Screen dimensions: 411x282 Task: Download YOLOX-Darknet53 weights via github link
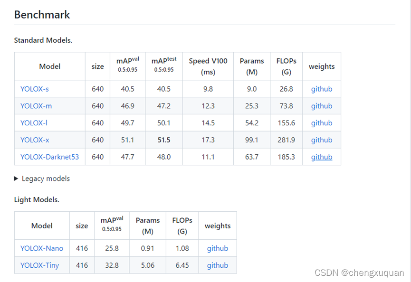[322, 157]
